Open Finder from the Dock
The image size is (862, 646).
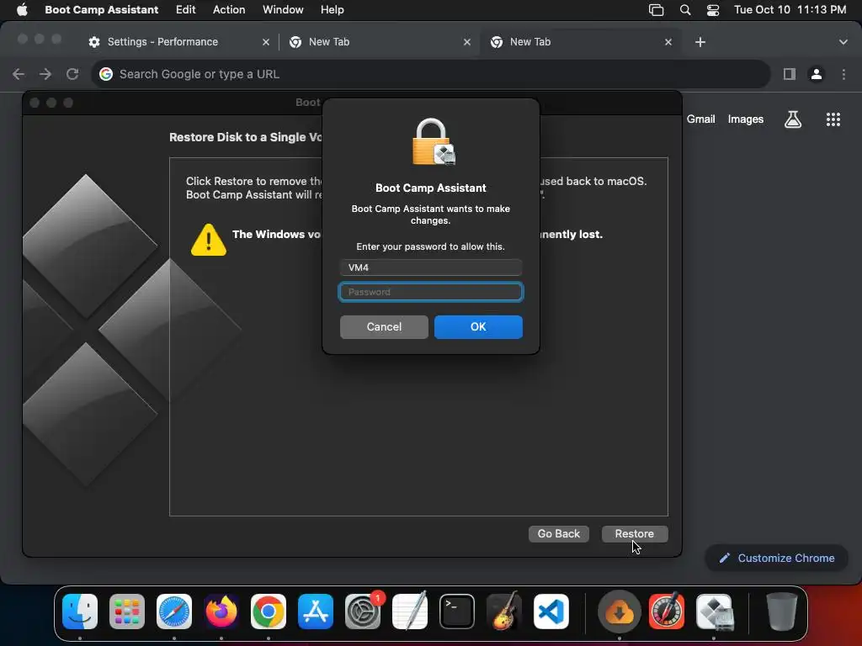click(x=80, y=612)
